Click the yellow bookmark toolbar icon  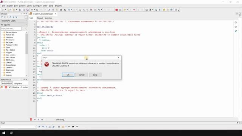tap(164, 10)
